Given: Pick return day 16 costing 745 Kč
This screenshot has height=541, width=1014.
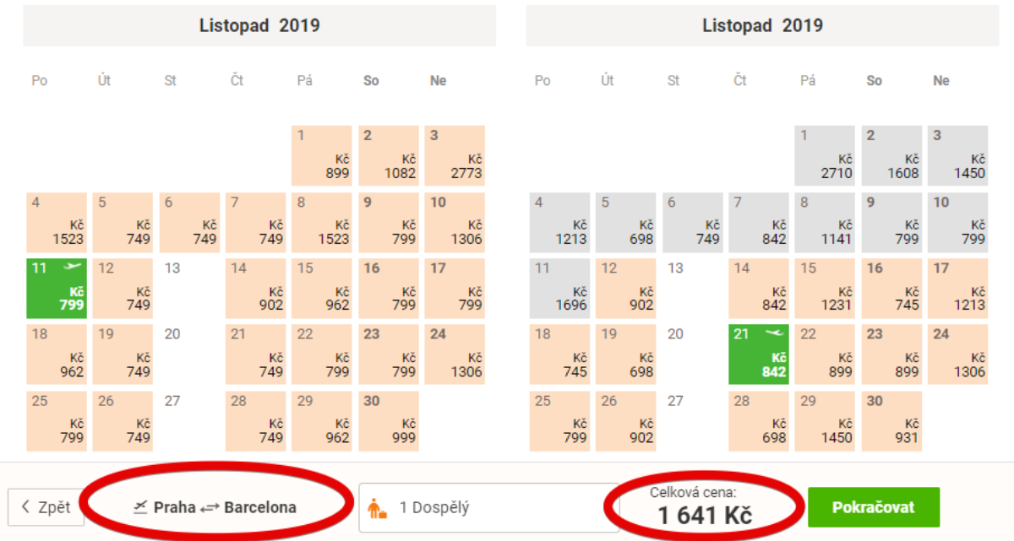Looking at the screenshot, I should (x=891, y=289).
